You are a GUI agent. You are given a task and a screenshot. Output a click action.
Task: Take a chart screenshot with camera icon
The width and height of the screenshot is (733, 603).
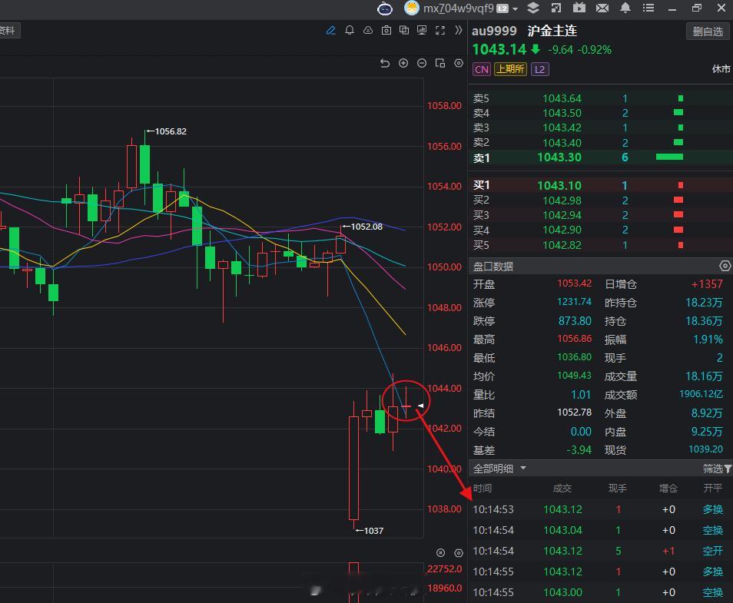pyautogui.click(x=388, y=31)
